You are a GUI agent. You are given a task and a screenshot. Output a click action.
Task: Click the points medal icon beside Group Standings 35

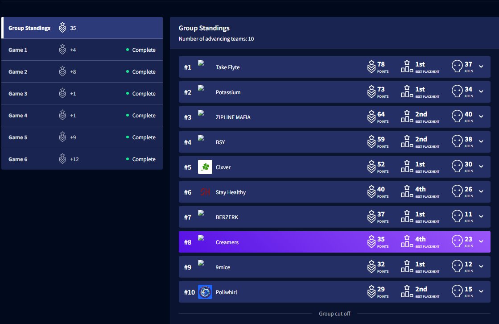(x=62, y=28)
